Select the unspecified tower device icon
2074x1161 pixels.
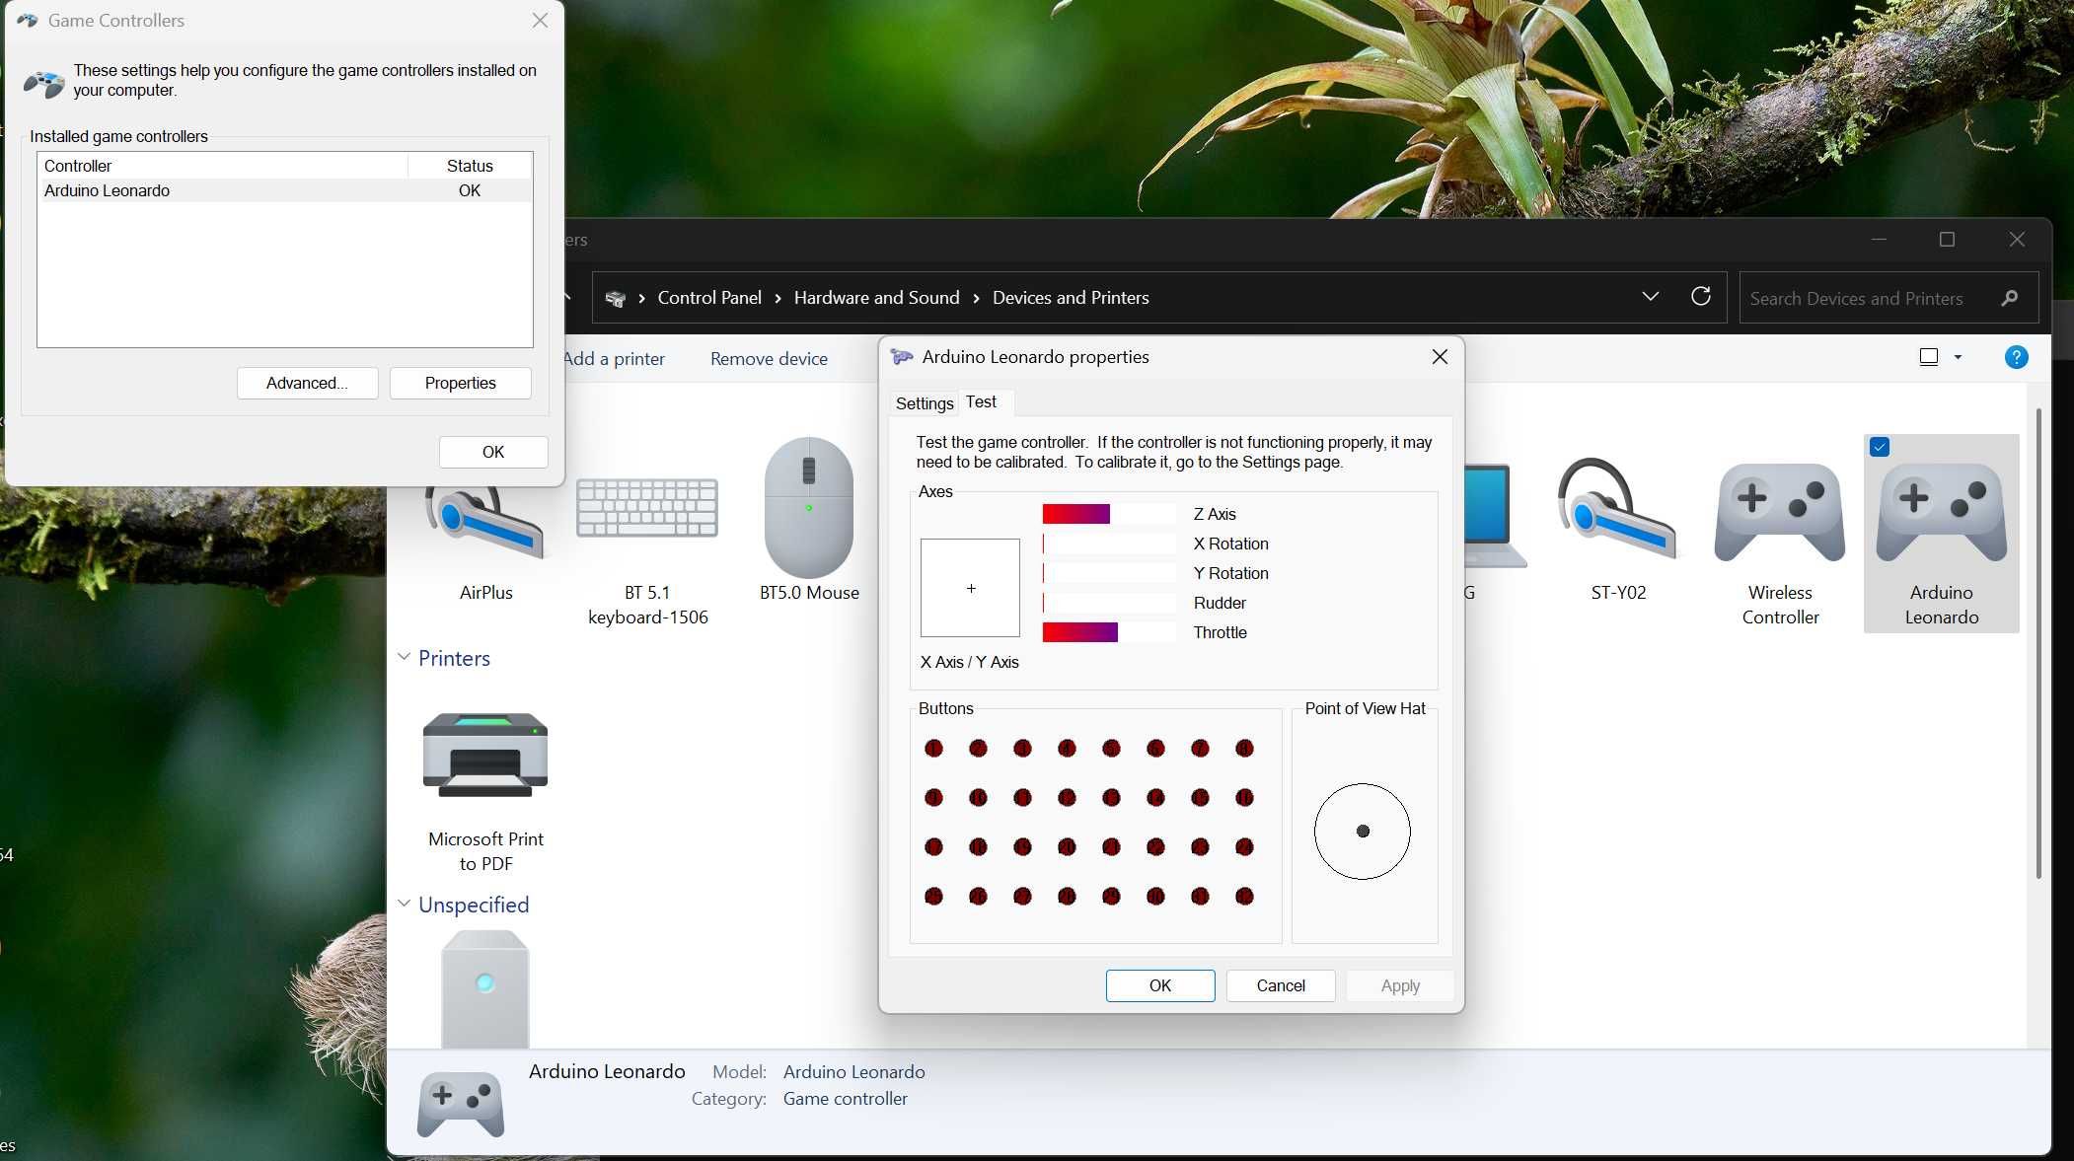485,989
